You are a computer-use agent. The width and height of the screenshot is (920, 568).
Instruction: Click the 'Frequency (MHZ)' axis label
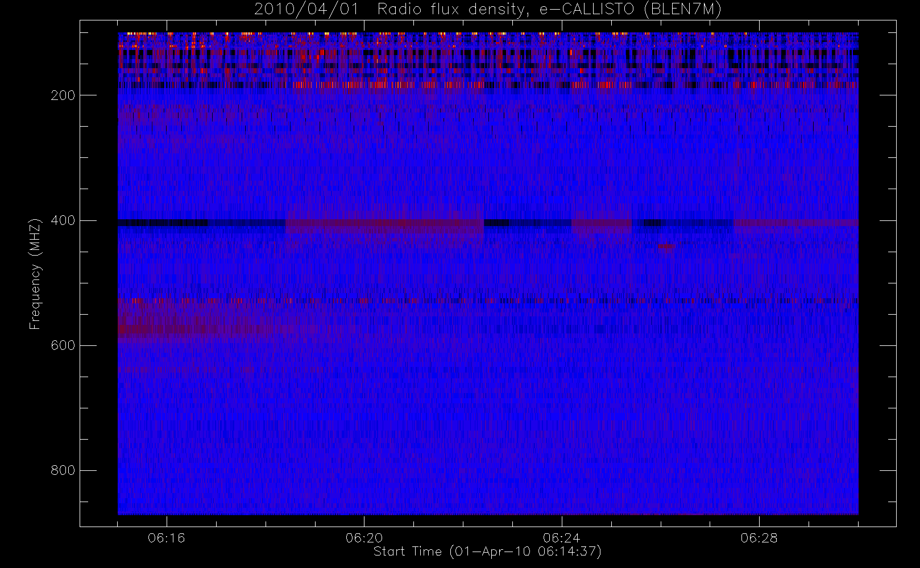[35, 274]
